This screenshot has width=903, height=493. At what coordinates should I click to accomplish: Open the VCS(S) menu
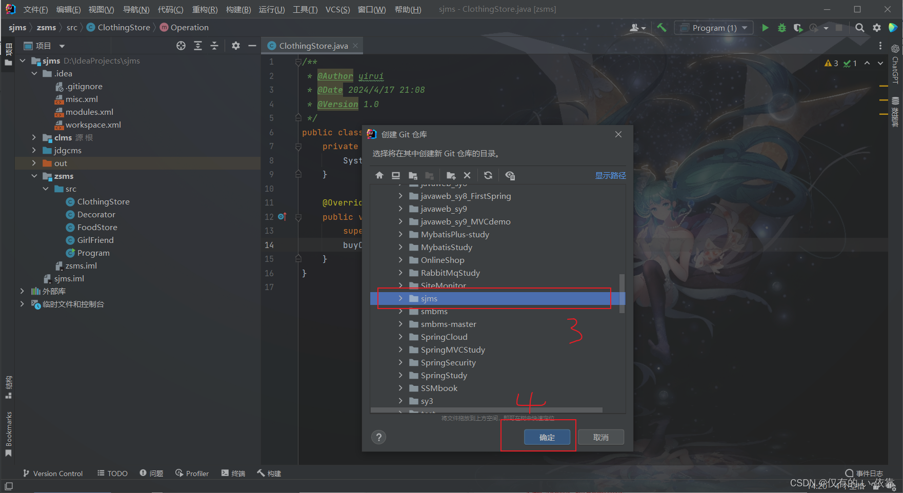pyautogui.click(x=337, y=10)
